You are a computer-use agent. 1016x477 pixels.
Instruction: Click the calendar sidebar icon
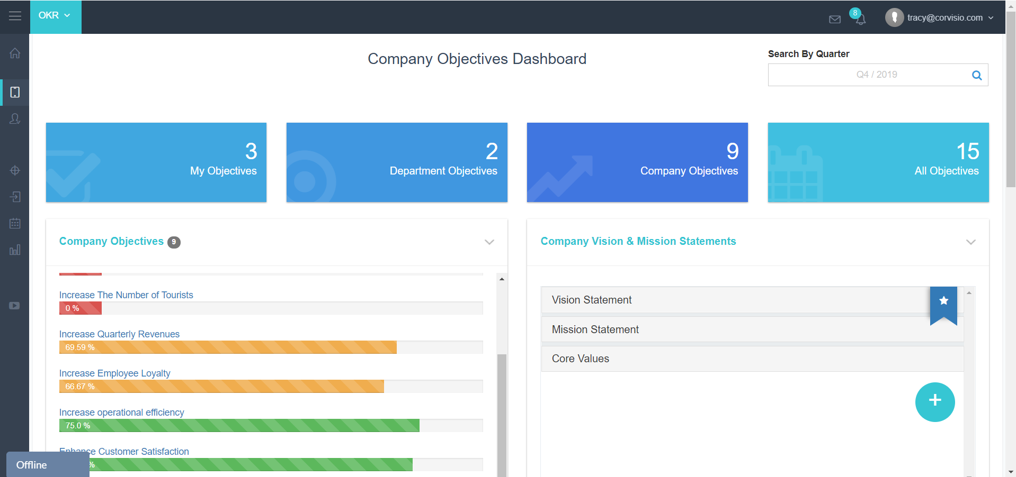coord(15,223)
